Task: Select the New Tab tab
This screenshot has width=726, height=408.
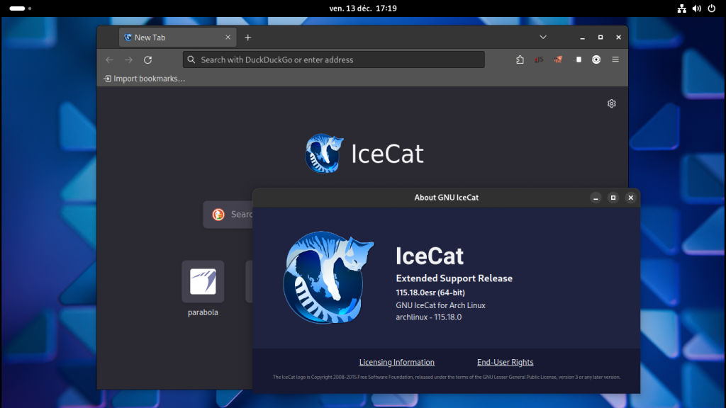Action: 170,37
